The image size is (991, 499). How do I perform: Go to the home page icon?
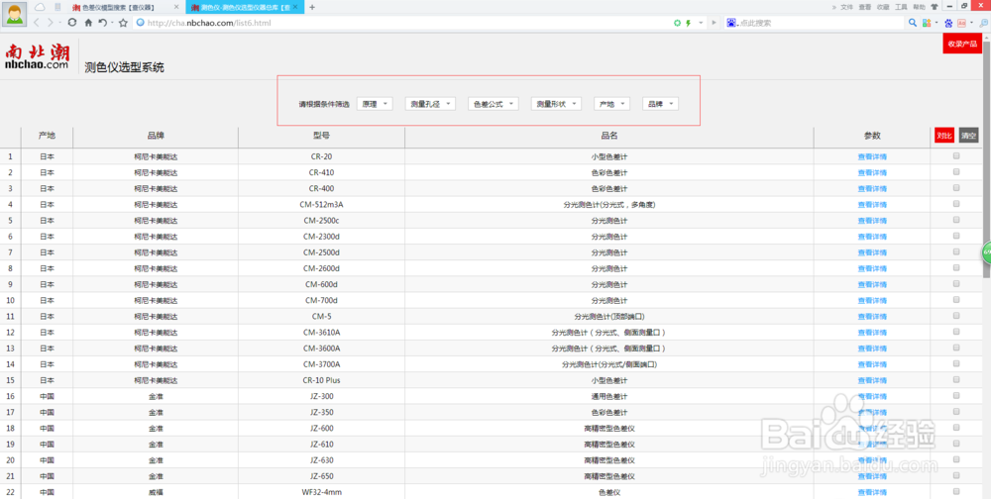[x=88, y=22]
